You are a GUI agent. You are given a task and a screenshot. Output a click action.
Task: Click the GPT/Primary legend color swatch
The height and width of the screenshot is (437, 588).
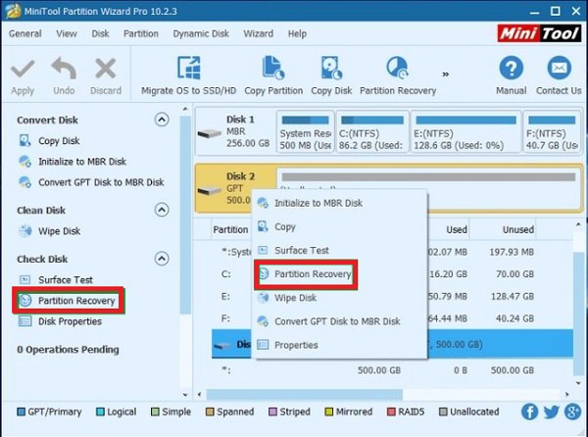click(x=24, y=413)
